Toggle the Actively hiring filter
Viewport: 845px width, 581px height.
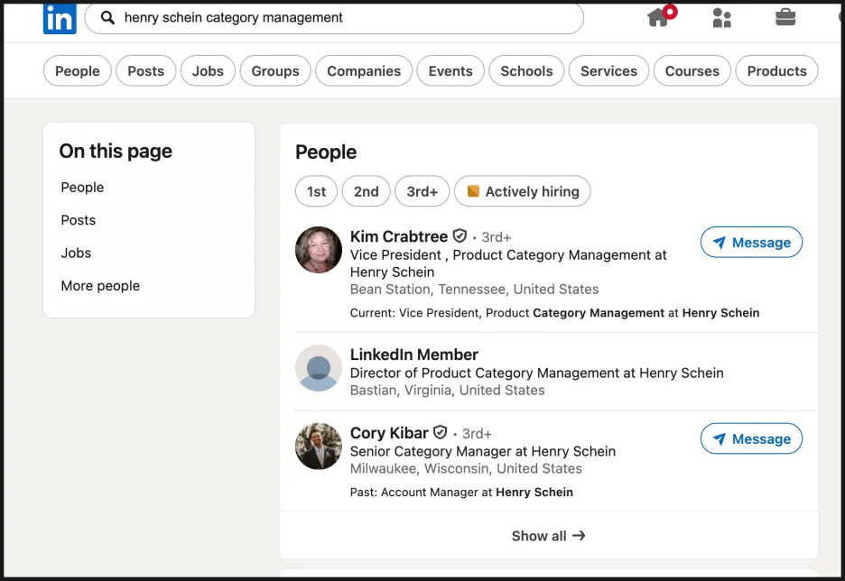(x=522, y=191)
